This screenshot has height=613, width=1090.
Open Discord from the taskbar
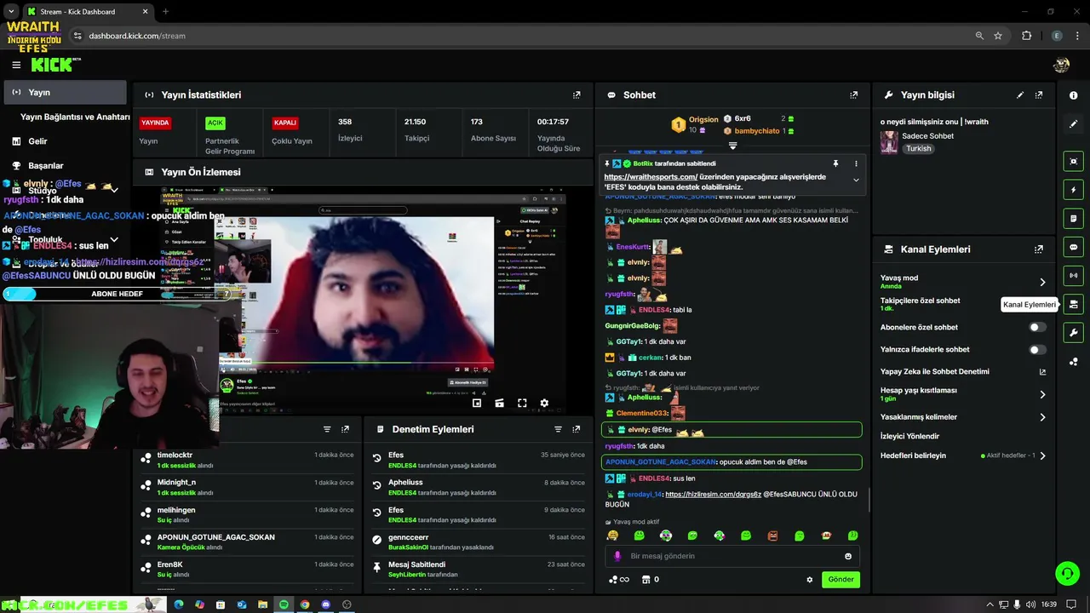326,604
